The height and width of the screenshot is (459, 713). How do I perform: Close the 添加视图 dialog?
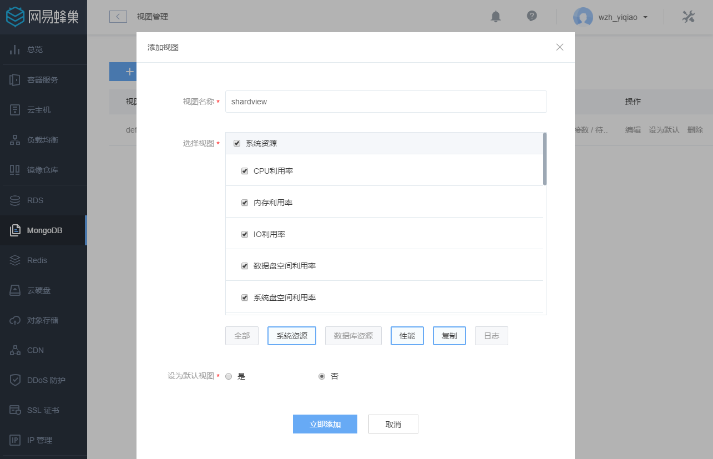tap(560, 47)
